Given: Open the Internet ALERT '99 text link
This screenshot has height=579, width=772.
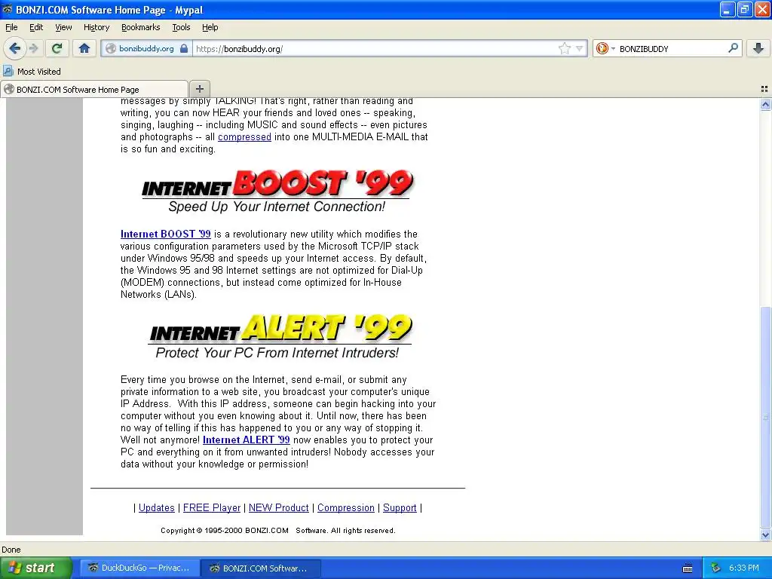Looking at the screenshot, I should click(247, 440).
